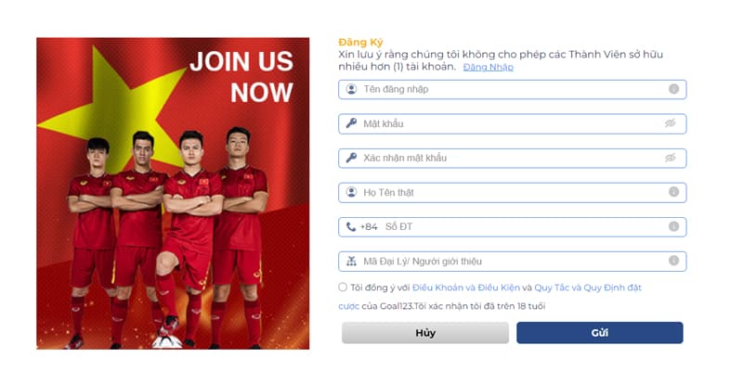
Task: Click the info icon in the Mã Đại Lý field
Action: [673, 261]
